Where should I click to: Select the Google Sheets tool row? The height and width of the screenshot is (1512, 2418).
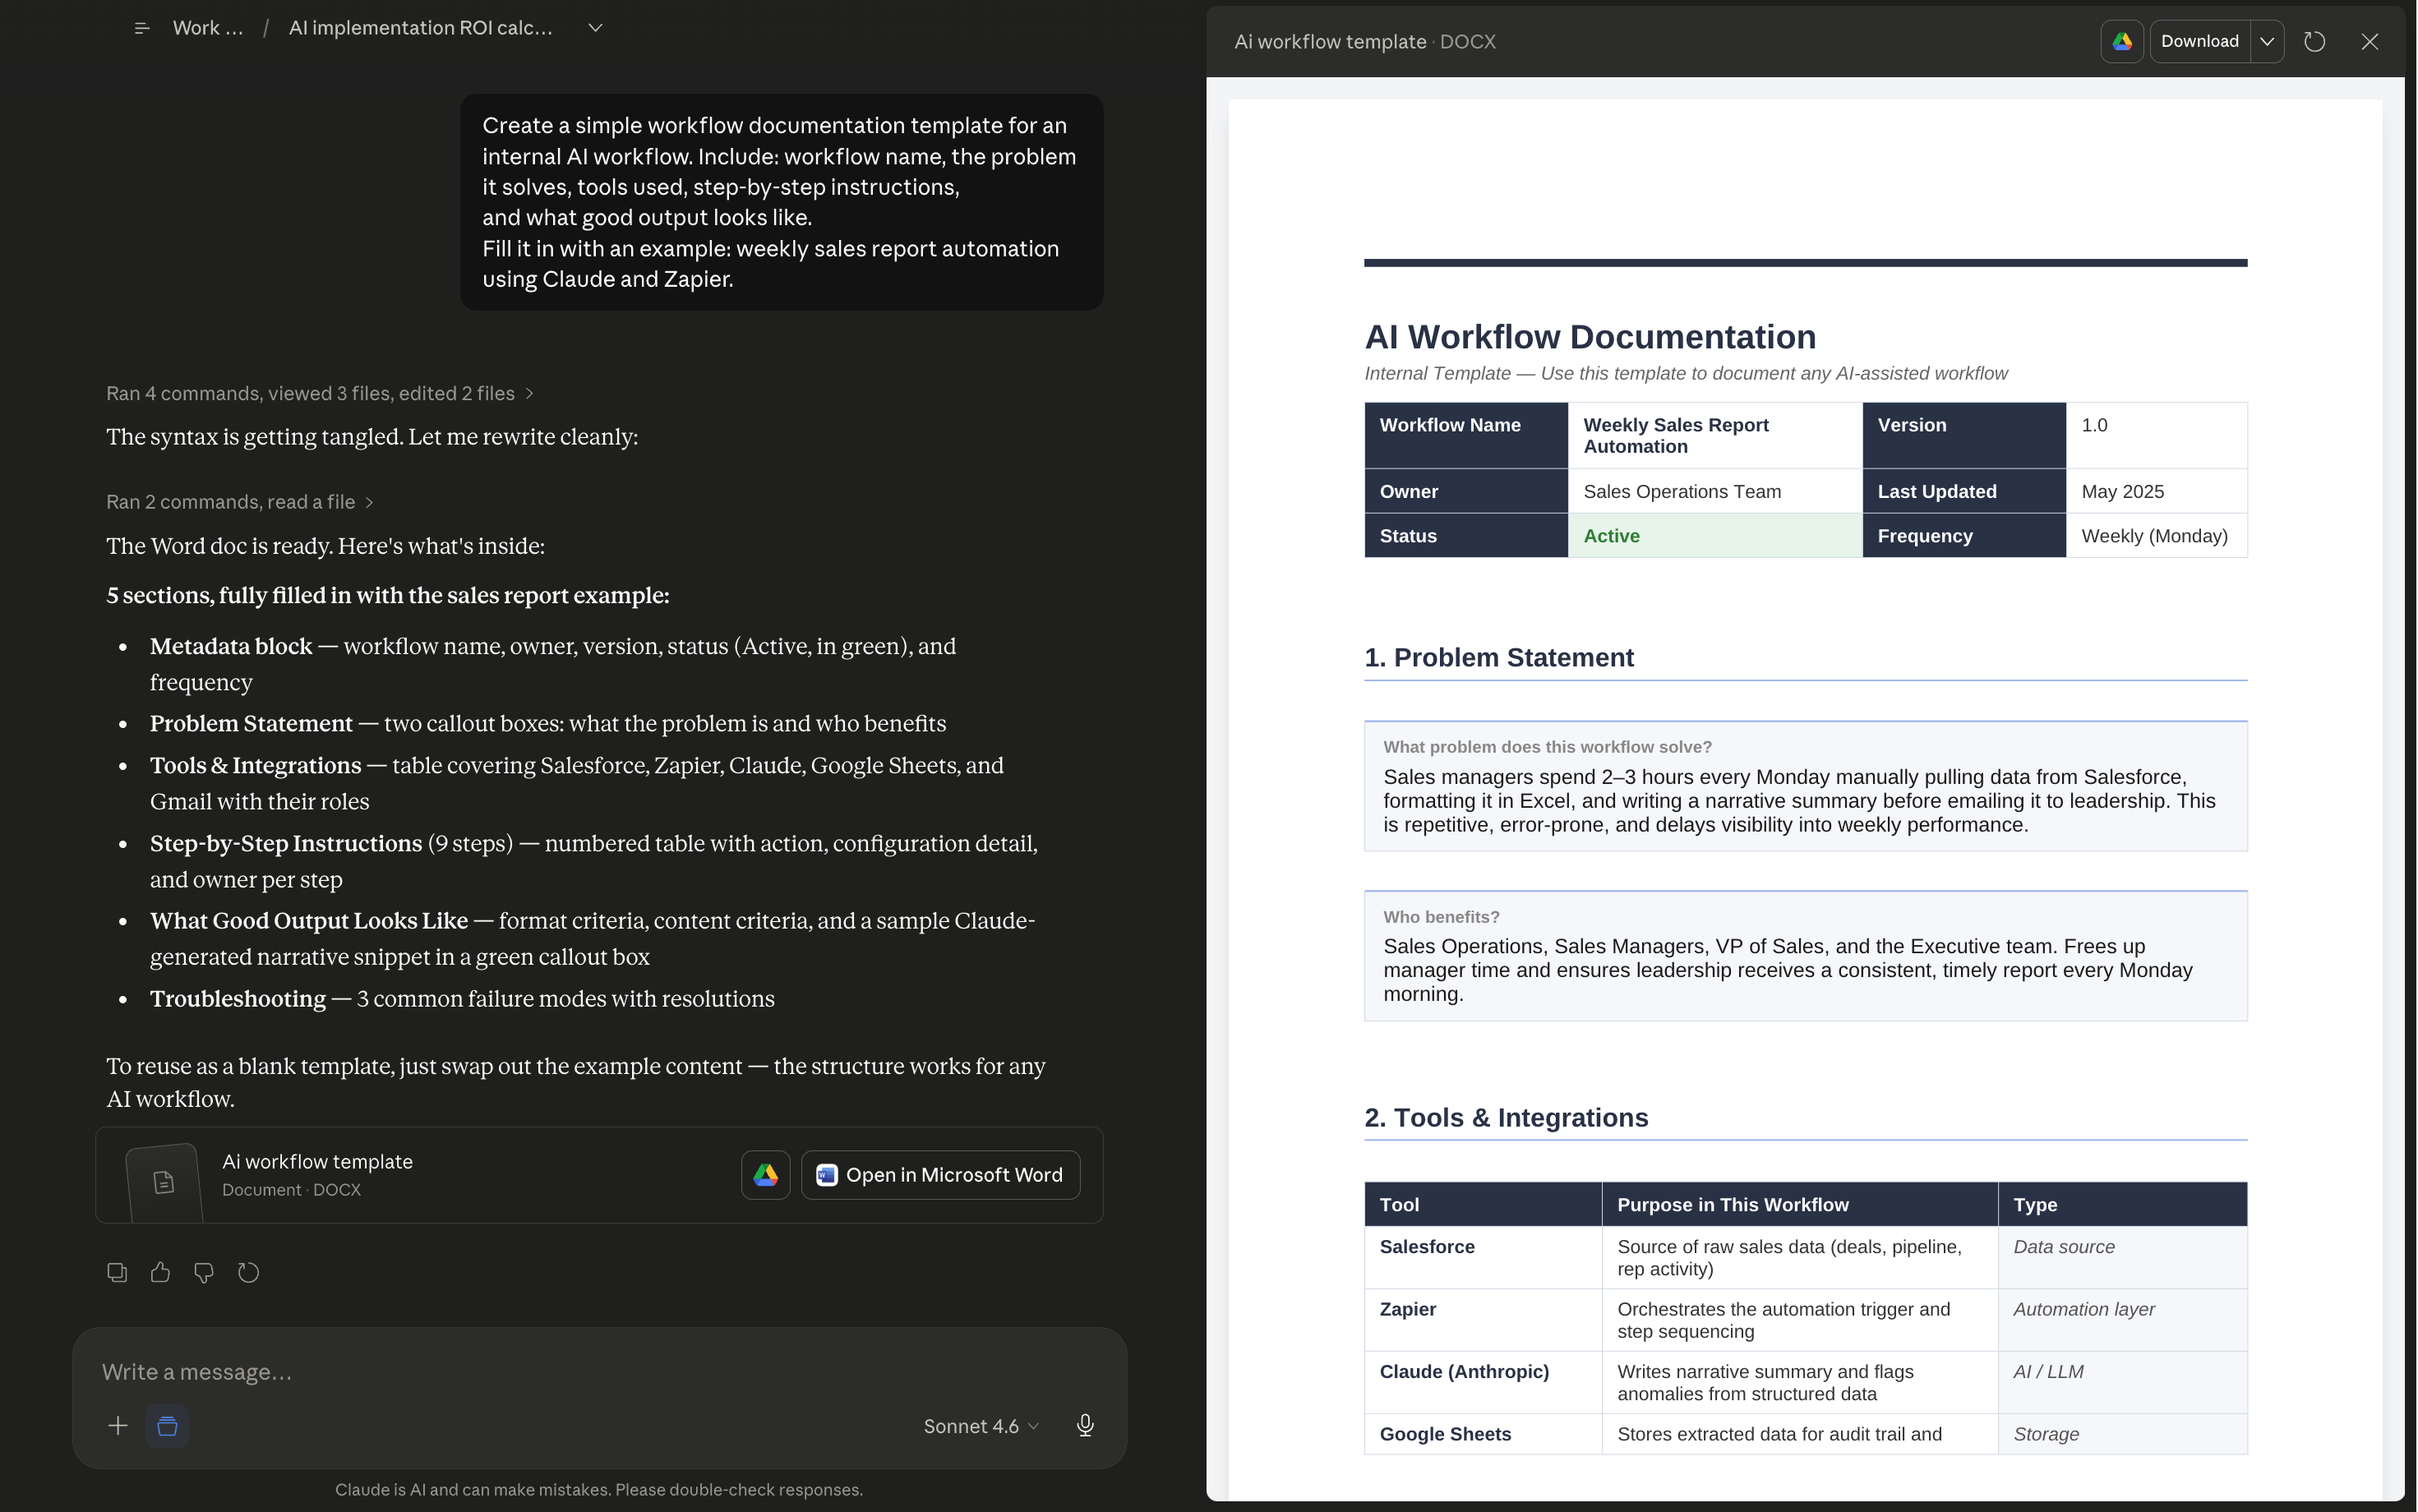point(1805,1434)
